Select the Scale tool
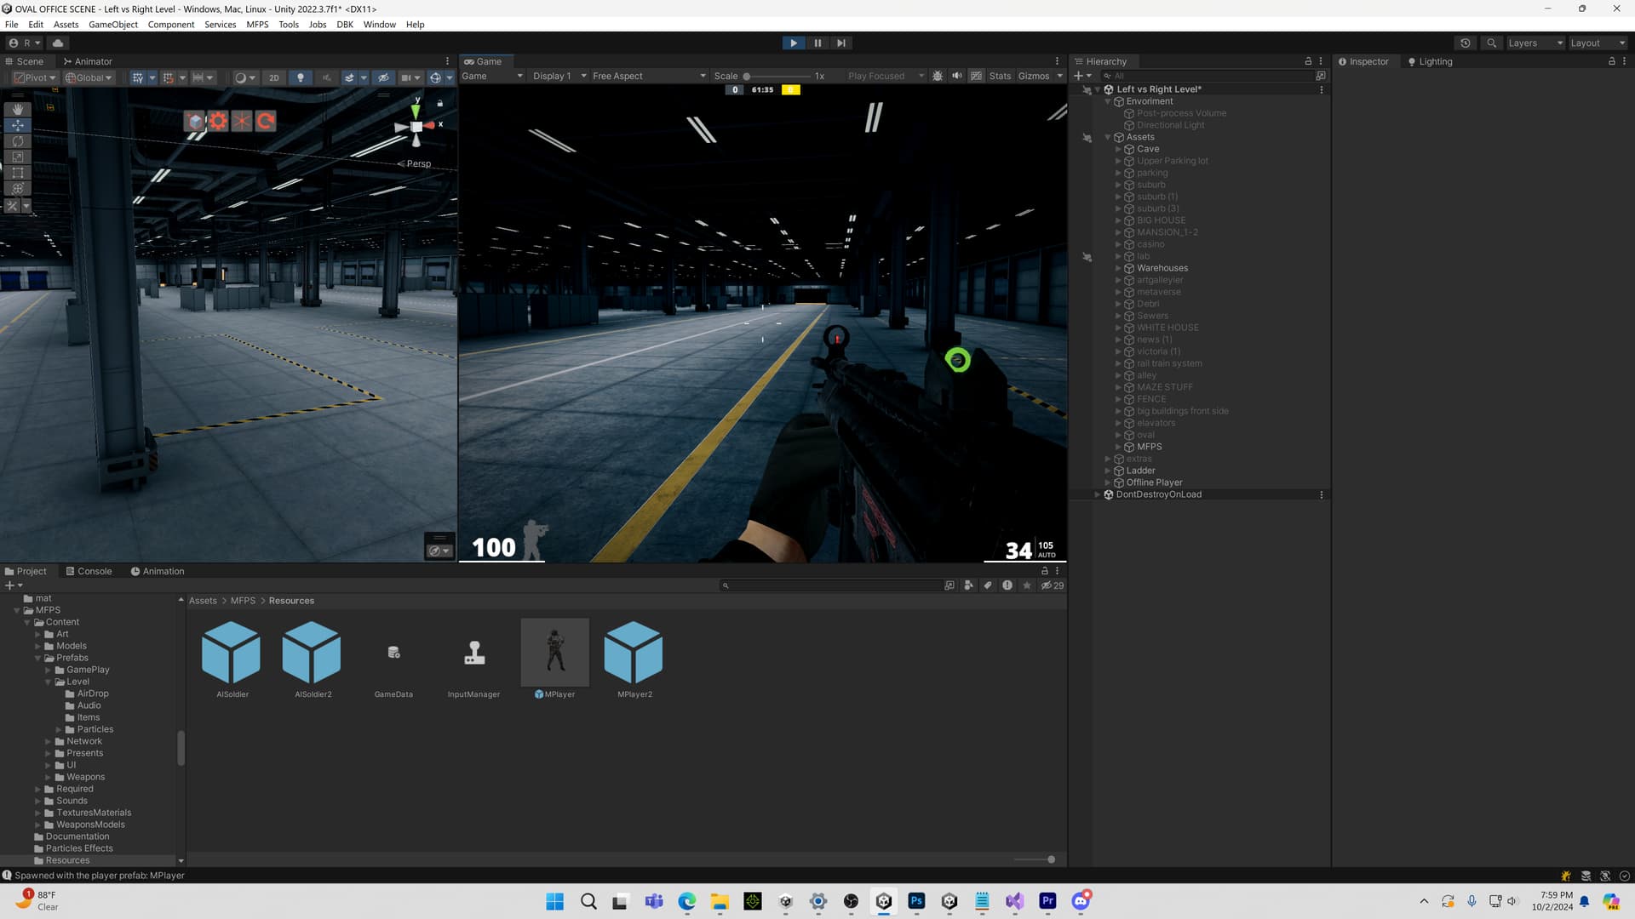This screenshot has height=919, width=1635. tap(17, 157)
